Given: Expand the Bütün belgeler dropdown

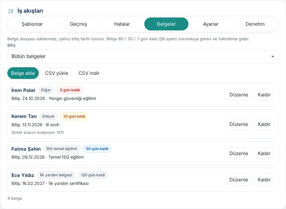Looking at the screenshot, I should (143, 56).
